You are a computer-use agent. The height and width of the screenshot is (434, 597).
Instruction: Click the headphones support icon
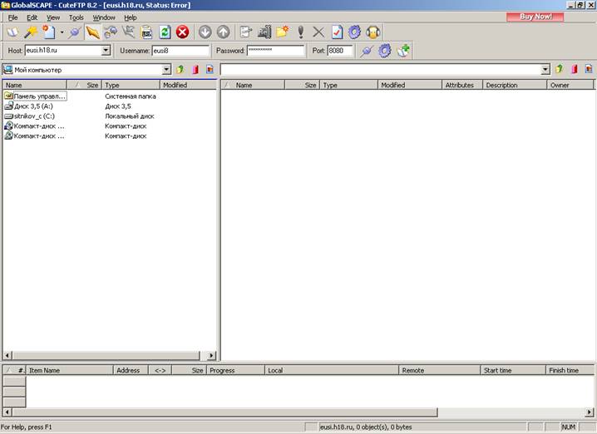(x=373, y=32)
